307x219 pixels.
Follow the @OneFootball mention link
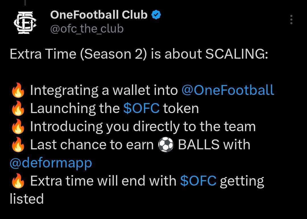click(228, 90)
